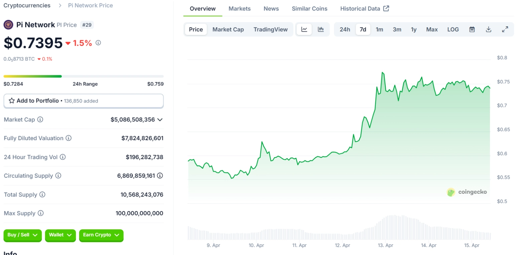
Task: Click the info icon beside the 1.5% change
Action: [x=98, y=43]
